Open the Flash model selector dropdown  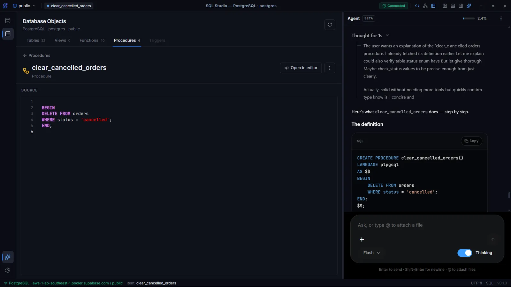pos(371,253)
